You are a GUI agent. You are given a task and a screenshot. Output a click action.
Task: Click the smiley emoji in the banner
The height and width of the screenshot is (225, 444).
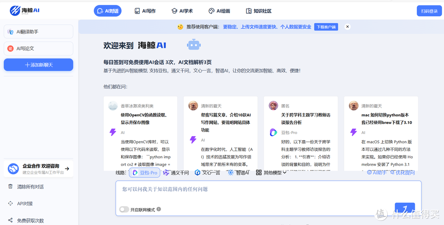click(x=180, y=27)
